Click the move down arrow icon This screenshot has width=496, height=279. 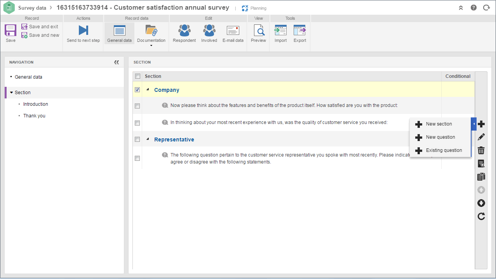481,203
